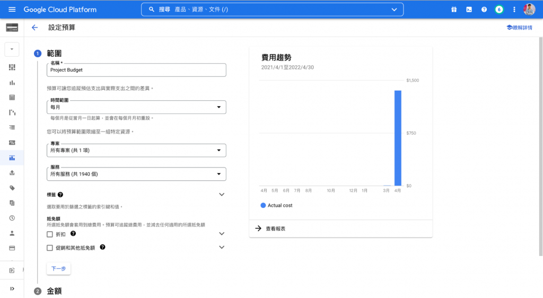Open the user account avatar
Image resolution: width=543 pixels, height=298 pixels.
point(529,10)
